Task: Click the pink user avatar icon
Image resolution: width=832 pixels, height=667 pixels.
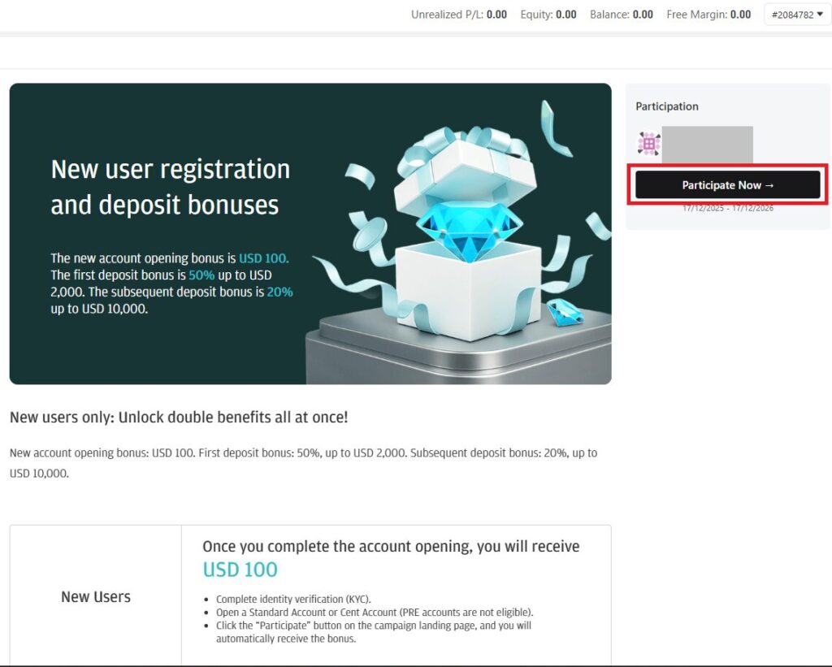Action: click(648, 144)
